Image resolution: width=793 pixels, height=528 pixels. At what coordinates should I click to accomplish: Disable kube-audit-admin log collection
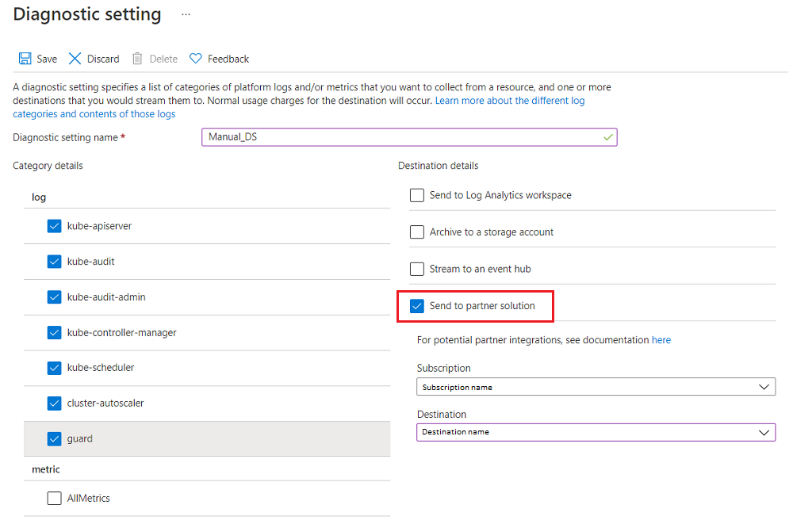pos(55,297)
